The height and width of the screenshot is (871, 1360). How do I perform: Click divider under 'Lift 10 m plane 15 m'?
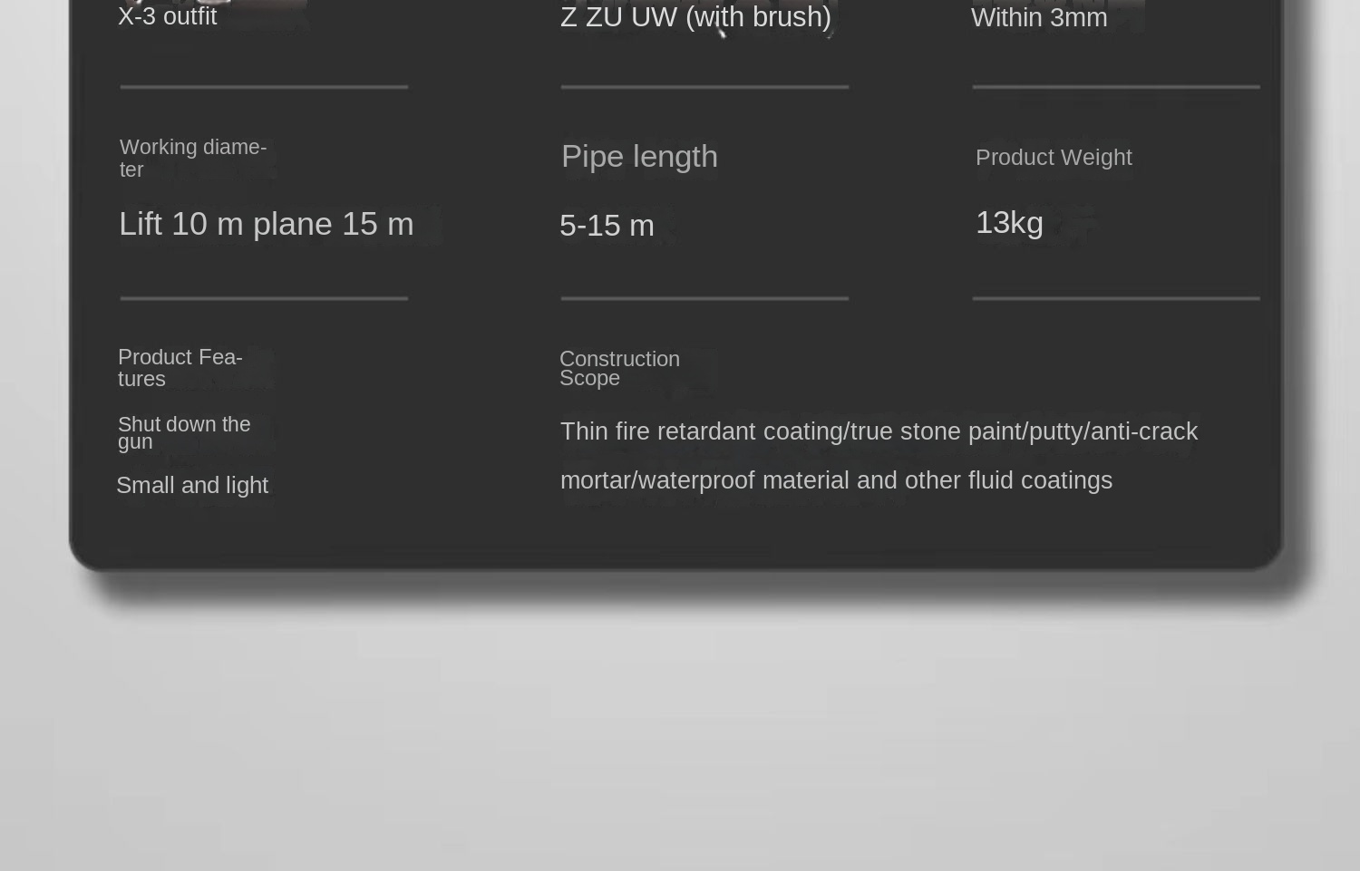pos(264,298)
